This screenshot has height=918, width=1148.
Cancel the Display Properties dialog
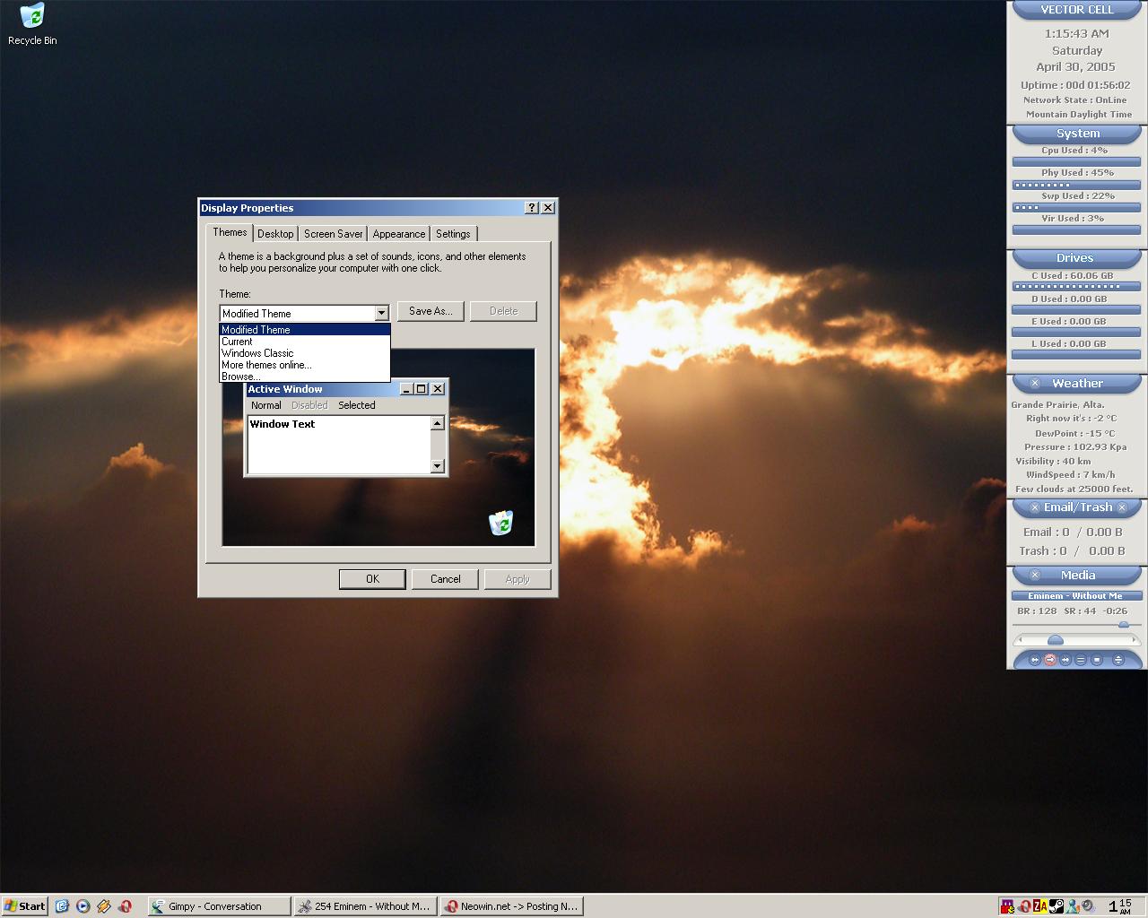(x=445, y=578)
